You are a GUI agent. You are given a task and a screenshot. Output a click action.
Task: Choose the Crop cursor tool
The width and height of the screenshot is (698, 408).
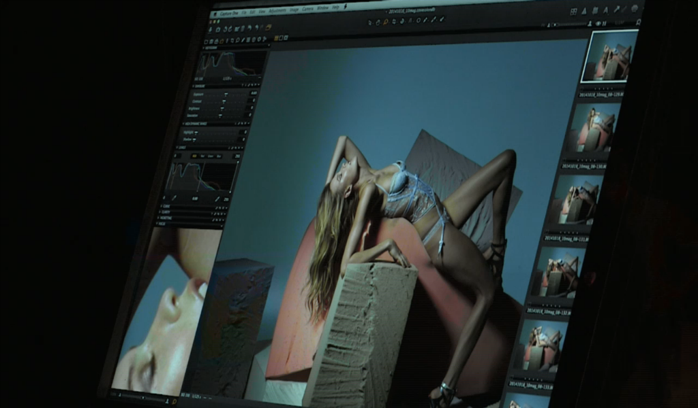pos(394,21)
